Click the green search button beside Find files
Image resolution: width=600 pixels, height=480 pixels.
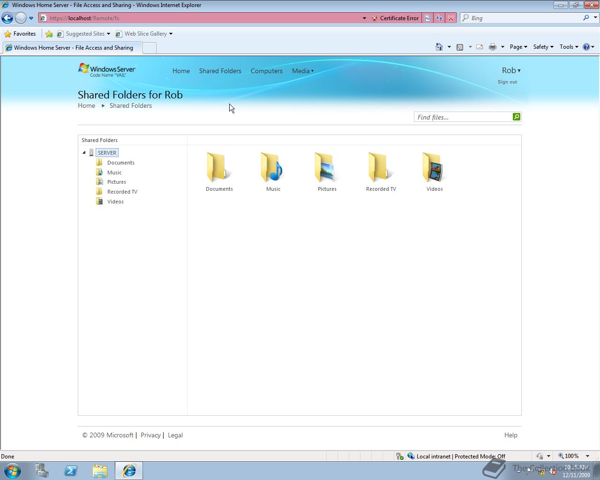pyautogui.click(x=517, y=117)
